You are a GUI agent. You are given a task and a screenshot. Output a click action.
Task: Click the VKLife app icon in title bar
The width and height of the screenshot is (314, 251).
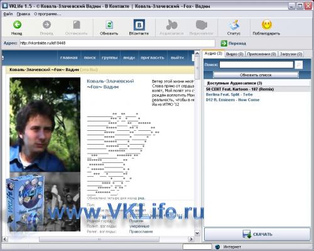[x=5, y=6]
